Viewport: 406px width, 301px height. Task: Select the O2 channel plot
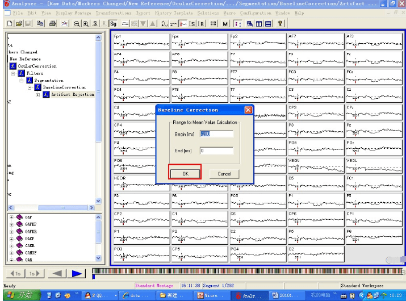(x=316, y=254)
